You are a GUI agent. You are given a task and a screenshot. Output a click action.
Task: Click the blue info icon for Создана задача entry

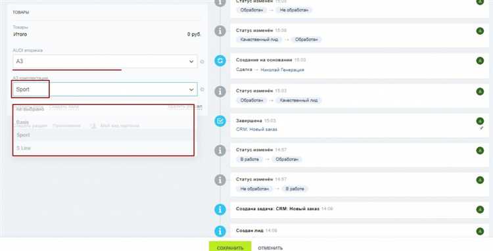[x=220, y=210]
